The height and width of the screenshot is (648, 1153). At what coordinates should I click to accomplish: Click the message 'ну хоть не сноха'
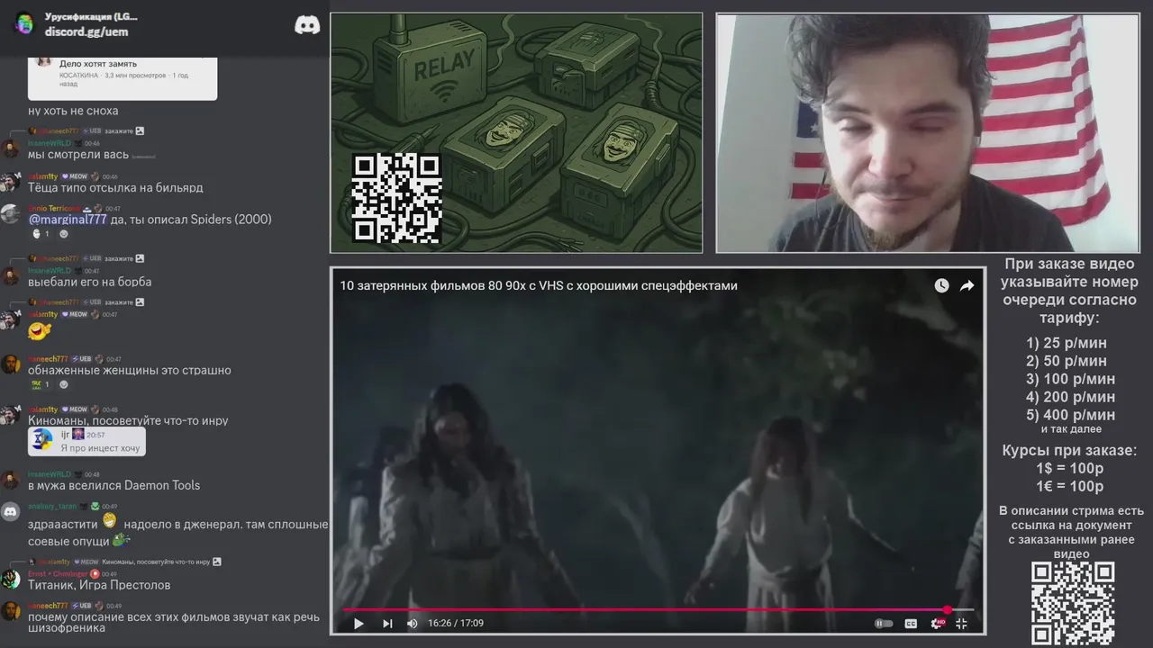(x=73, y=111)
